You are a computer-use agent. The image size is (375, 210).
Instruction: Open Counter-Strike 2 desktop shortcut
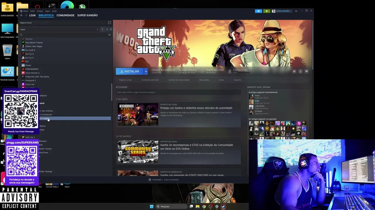coord(52,185)
